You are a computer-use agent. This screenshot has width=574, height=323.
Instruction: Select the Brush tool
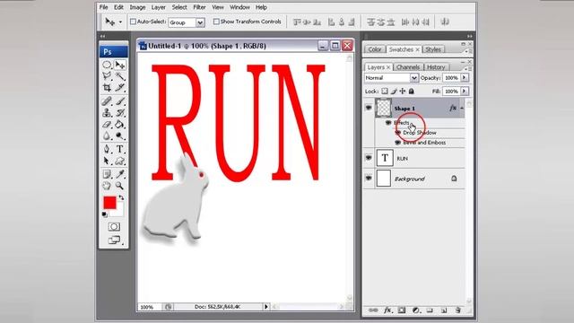pyautogui.click(x=119, y=101)
